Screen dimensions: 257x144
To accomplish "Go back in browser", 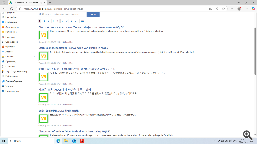I will click(4, 9).
